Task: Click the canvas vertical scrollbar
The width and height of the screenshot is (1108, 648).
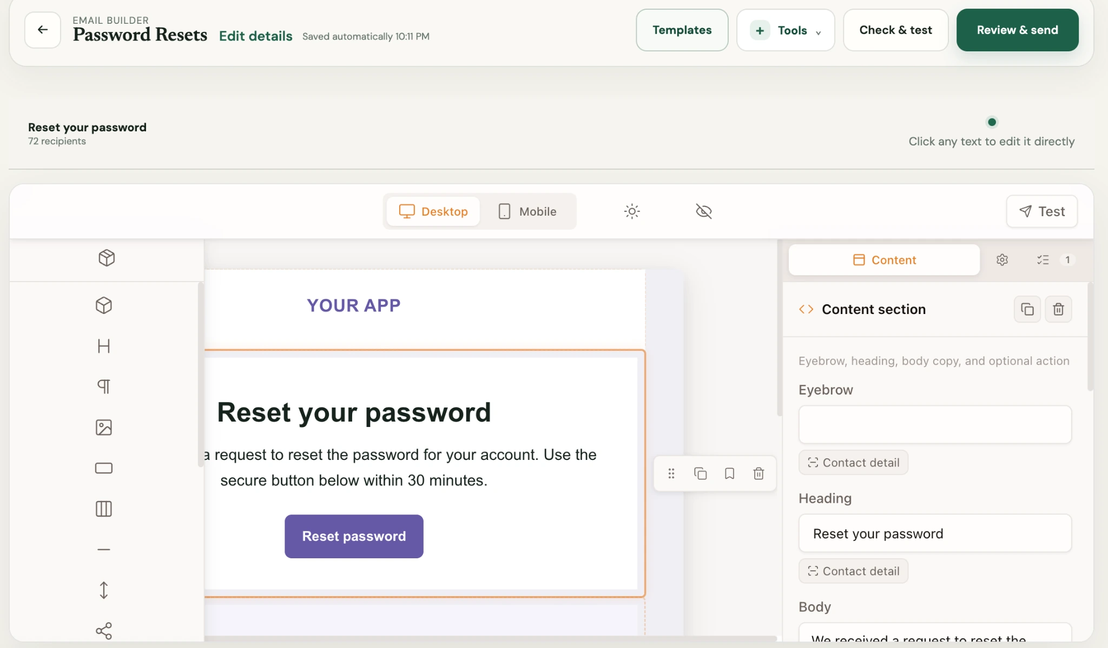Action: 780,328
